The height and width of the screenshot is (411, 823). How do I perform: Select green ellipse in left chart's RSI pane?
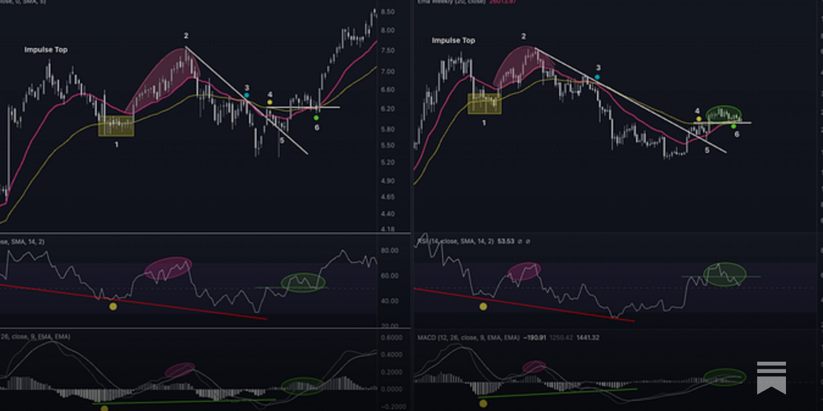(x=303, y=283)
